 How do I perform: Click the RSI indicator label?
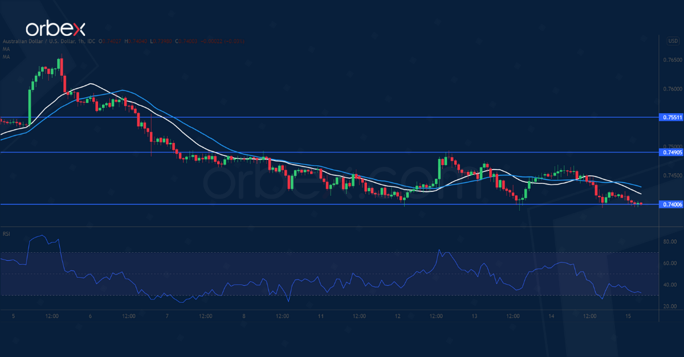pos(6,233)
